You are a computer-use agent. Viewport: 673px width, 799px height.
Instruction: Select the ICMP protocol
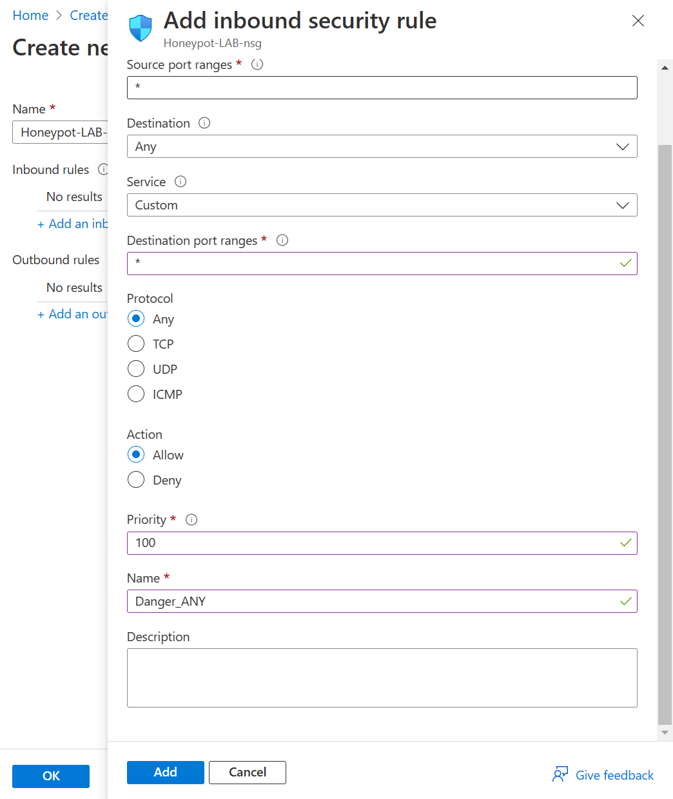tap(136, 394)
